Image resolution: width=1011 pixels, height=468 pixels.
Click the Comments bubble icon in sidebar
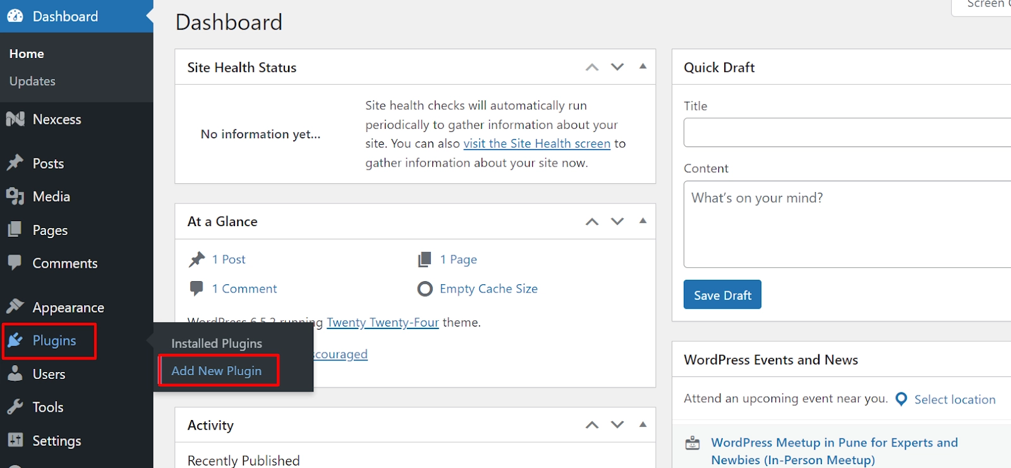point(15,263)
